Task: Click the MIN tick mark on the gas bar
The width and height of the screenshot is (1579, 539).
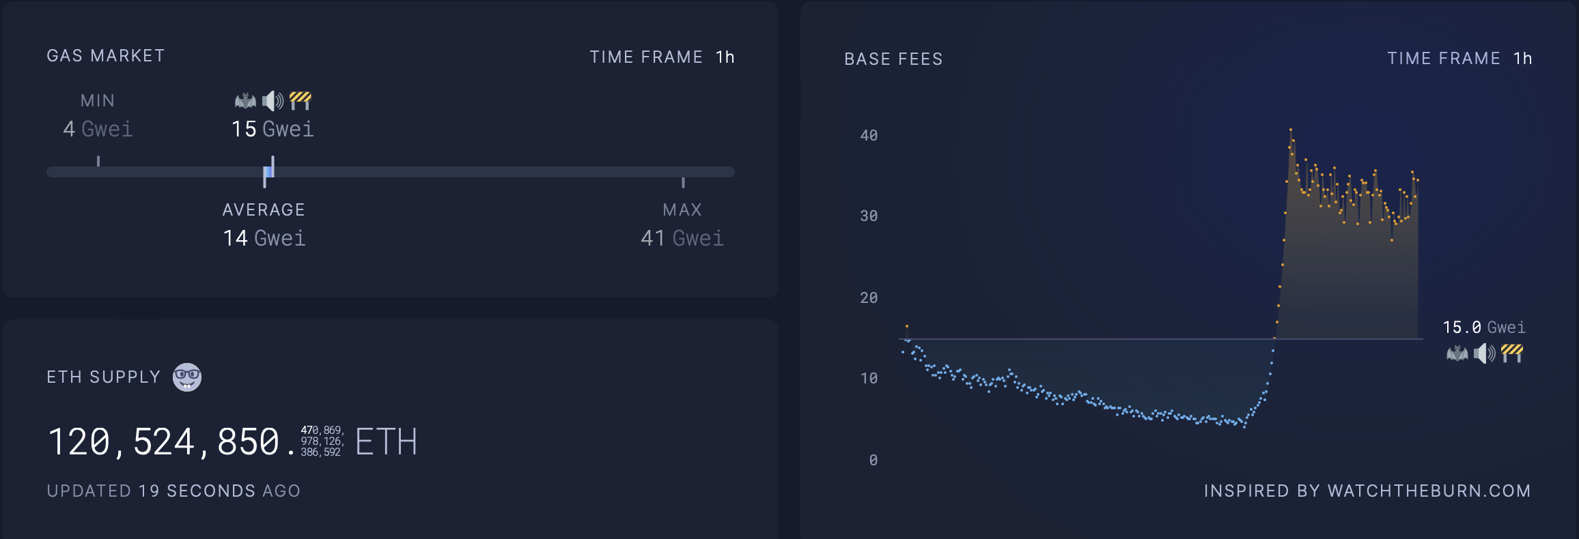Action: (x=98, y=161)
